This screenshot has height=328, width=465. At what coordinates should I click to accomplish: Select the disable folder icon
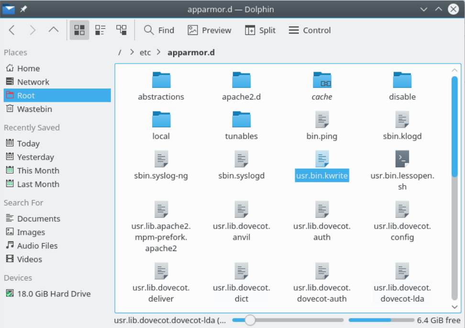tap(402, 80)
